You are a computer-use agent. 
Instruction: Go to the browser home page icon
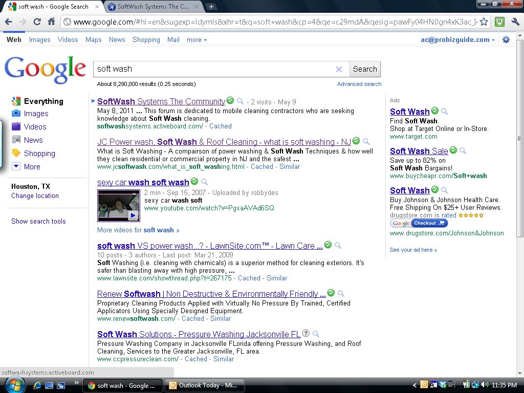pos(51,21)
